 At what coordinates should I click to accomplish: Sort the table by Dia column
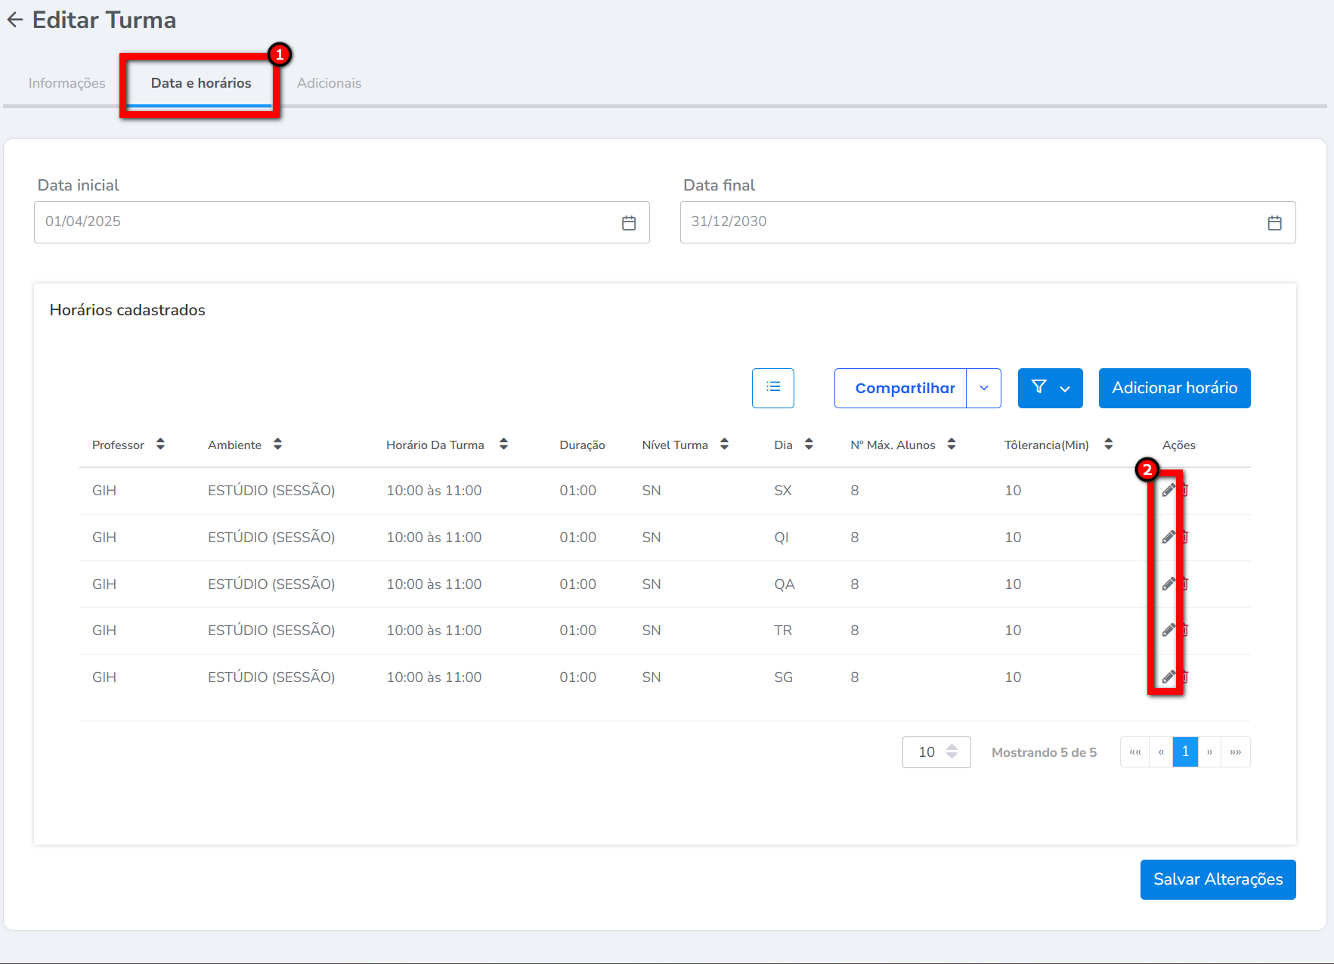tap(809, 445)
